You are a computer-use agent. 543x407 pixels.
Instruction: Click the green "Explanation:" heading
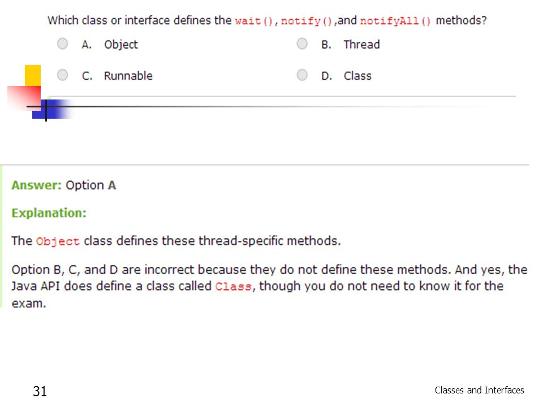pos(49,213)
